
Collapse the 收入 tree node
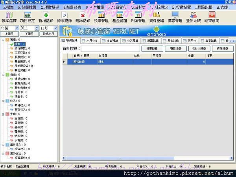point(3,101)
